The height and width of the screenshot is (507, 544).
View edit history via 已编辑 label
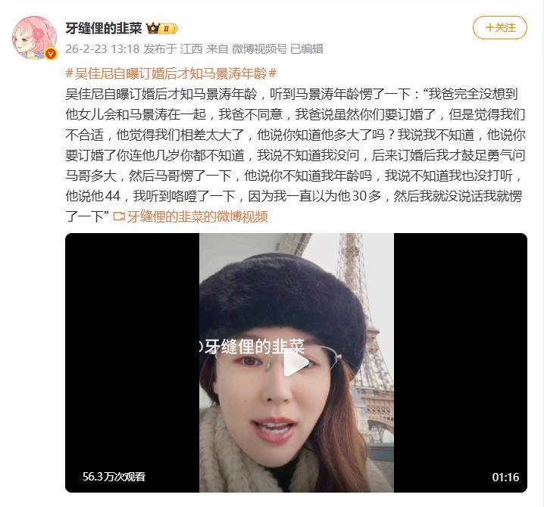click(x=307, y=49)
